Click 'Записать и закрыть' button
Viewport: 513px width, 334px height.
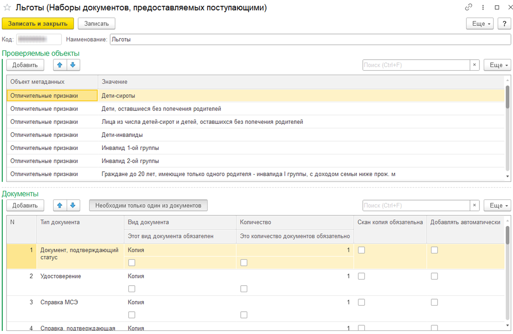(38, 24)
